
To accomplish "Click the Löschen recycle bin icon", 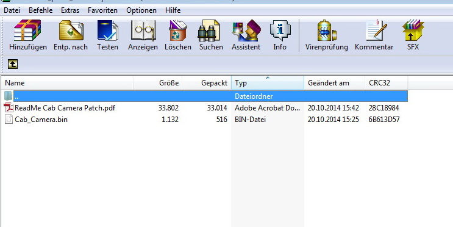I will (178, 35).
